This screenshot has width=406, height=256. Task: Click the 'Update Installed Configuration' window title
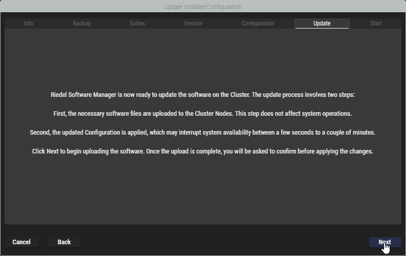pos(203,7)
